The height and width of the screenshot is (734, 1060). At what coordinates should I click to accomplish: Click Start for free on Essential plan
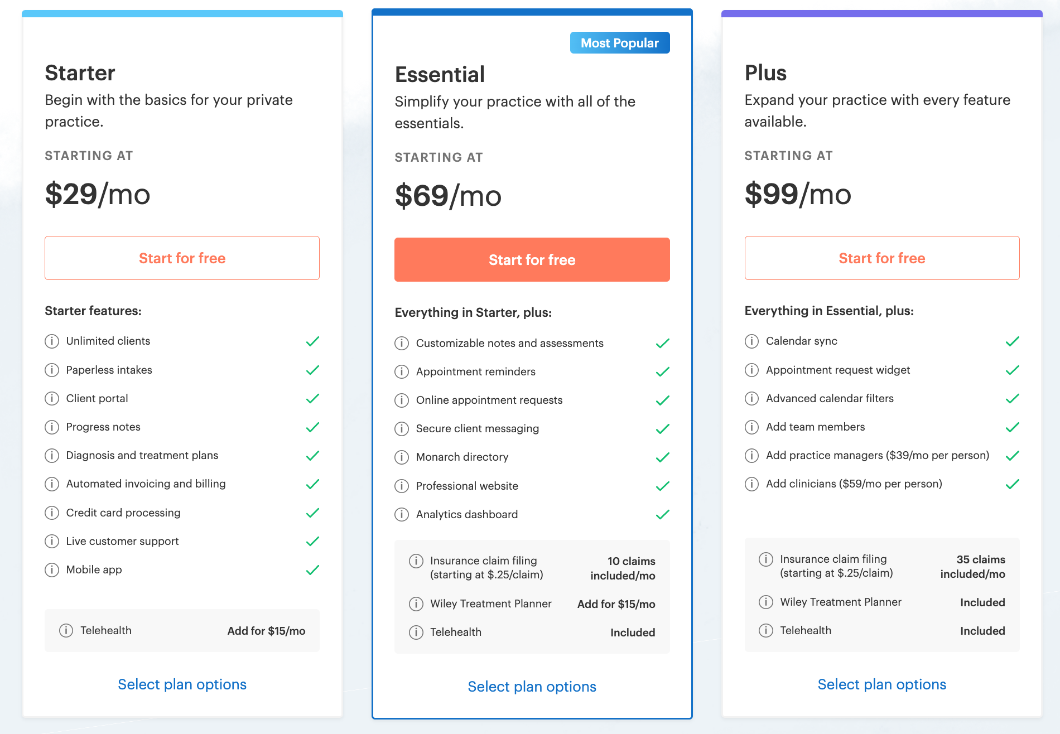[x=532, y=260]
